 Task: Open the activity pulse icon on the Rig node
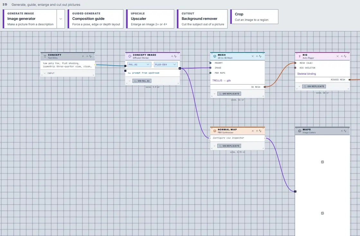pyautogui.click(x=345, y=56)
